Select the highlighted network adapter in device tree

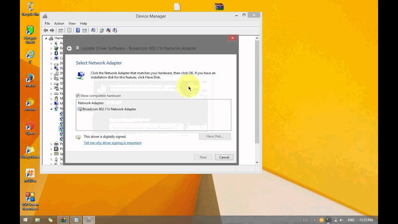click(61, 128)
